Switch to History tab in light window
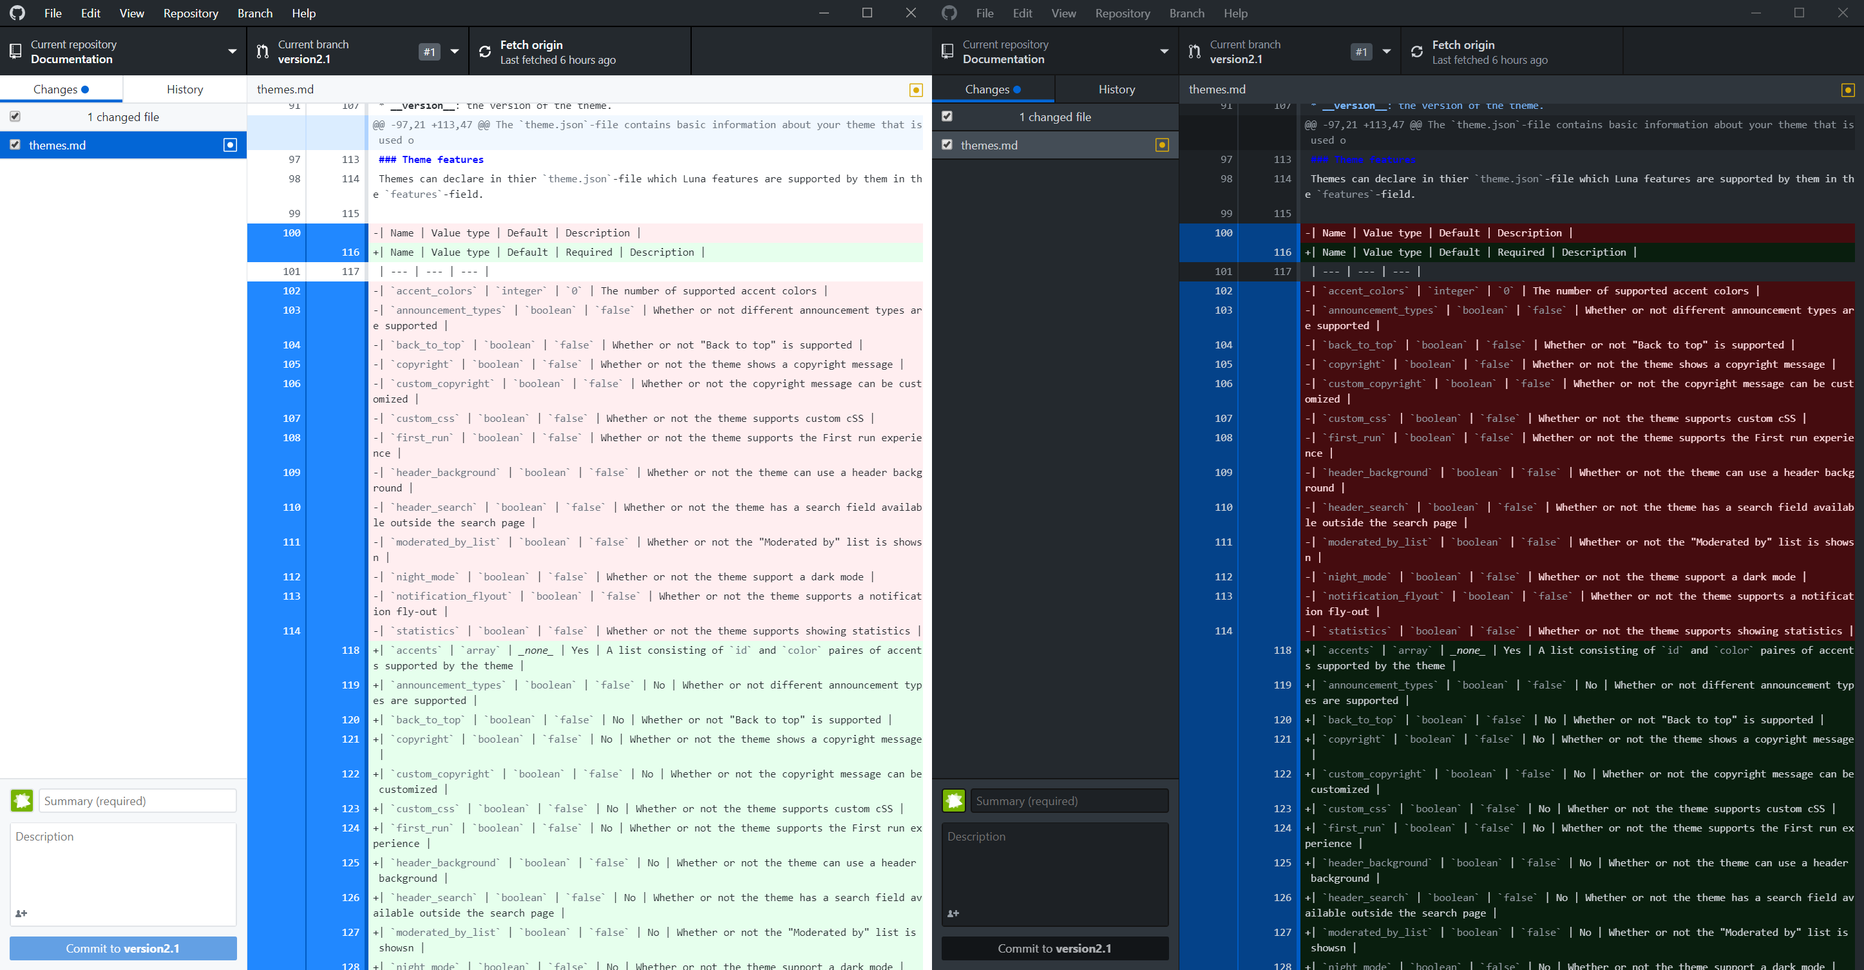The width and height of the screenshot is (1864, 970). pyautogui.click(x=184, y=89)
